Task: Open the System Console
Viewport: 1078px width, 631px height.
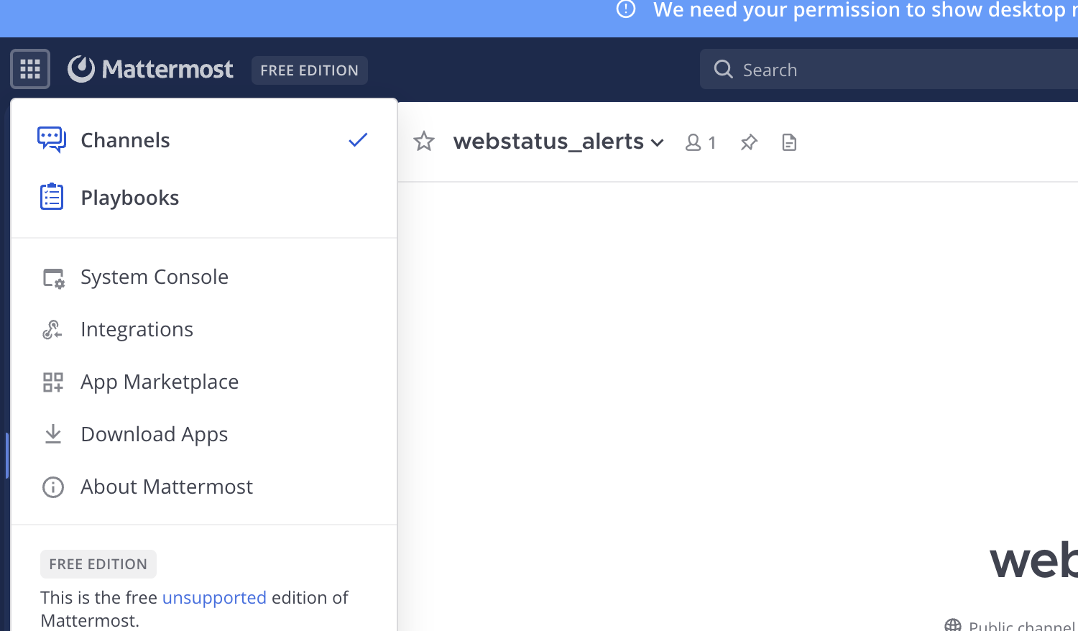Action: (x=154, y=277)
